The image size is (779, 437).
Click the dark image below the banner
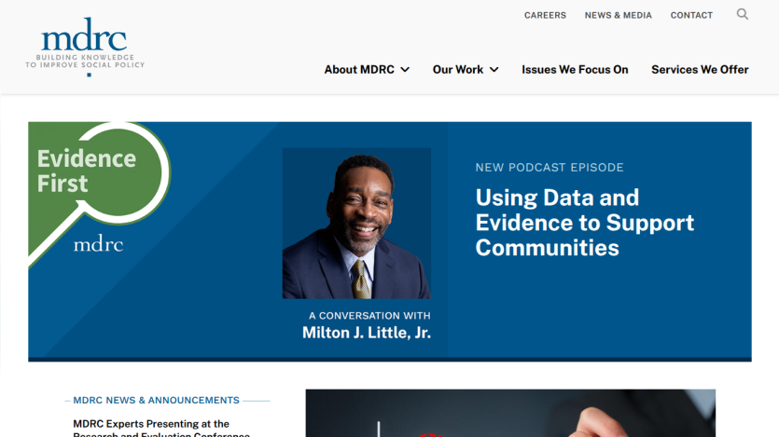click(x=510, y=413)
